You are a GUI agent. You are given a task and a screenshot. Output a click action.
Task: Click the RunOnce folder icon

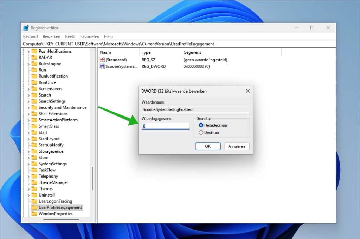tap(34, 82)
